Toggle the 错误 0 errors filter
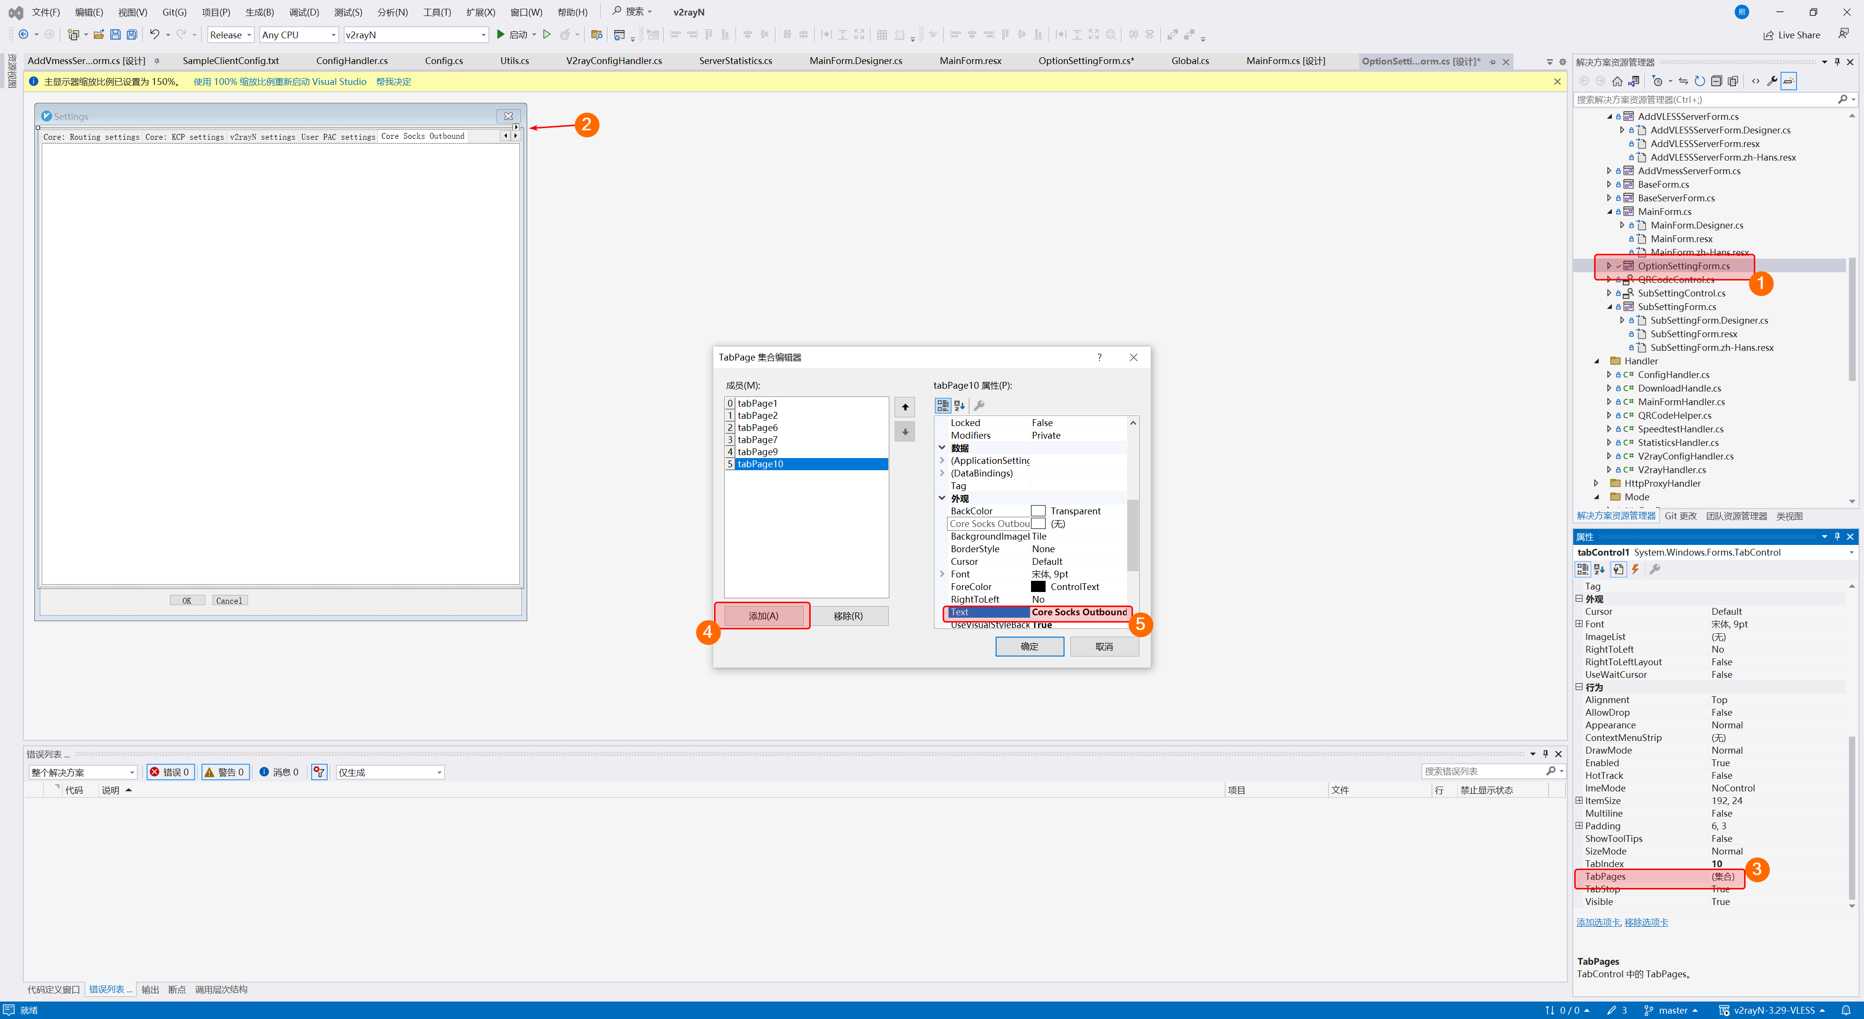Screen dimensions: 1864x1019 coord(171,772)
